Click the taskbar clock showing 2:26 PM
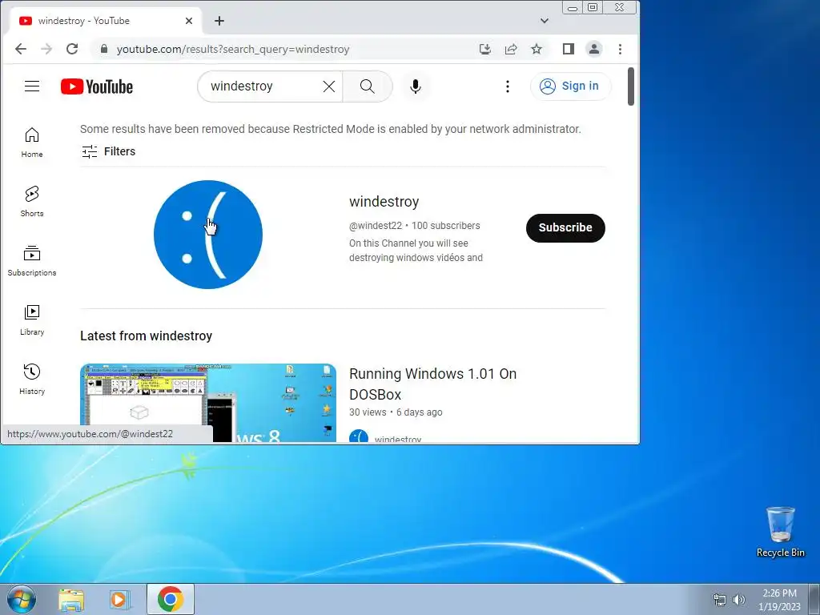820x615 pixels. point(779,599)
